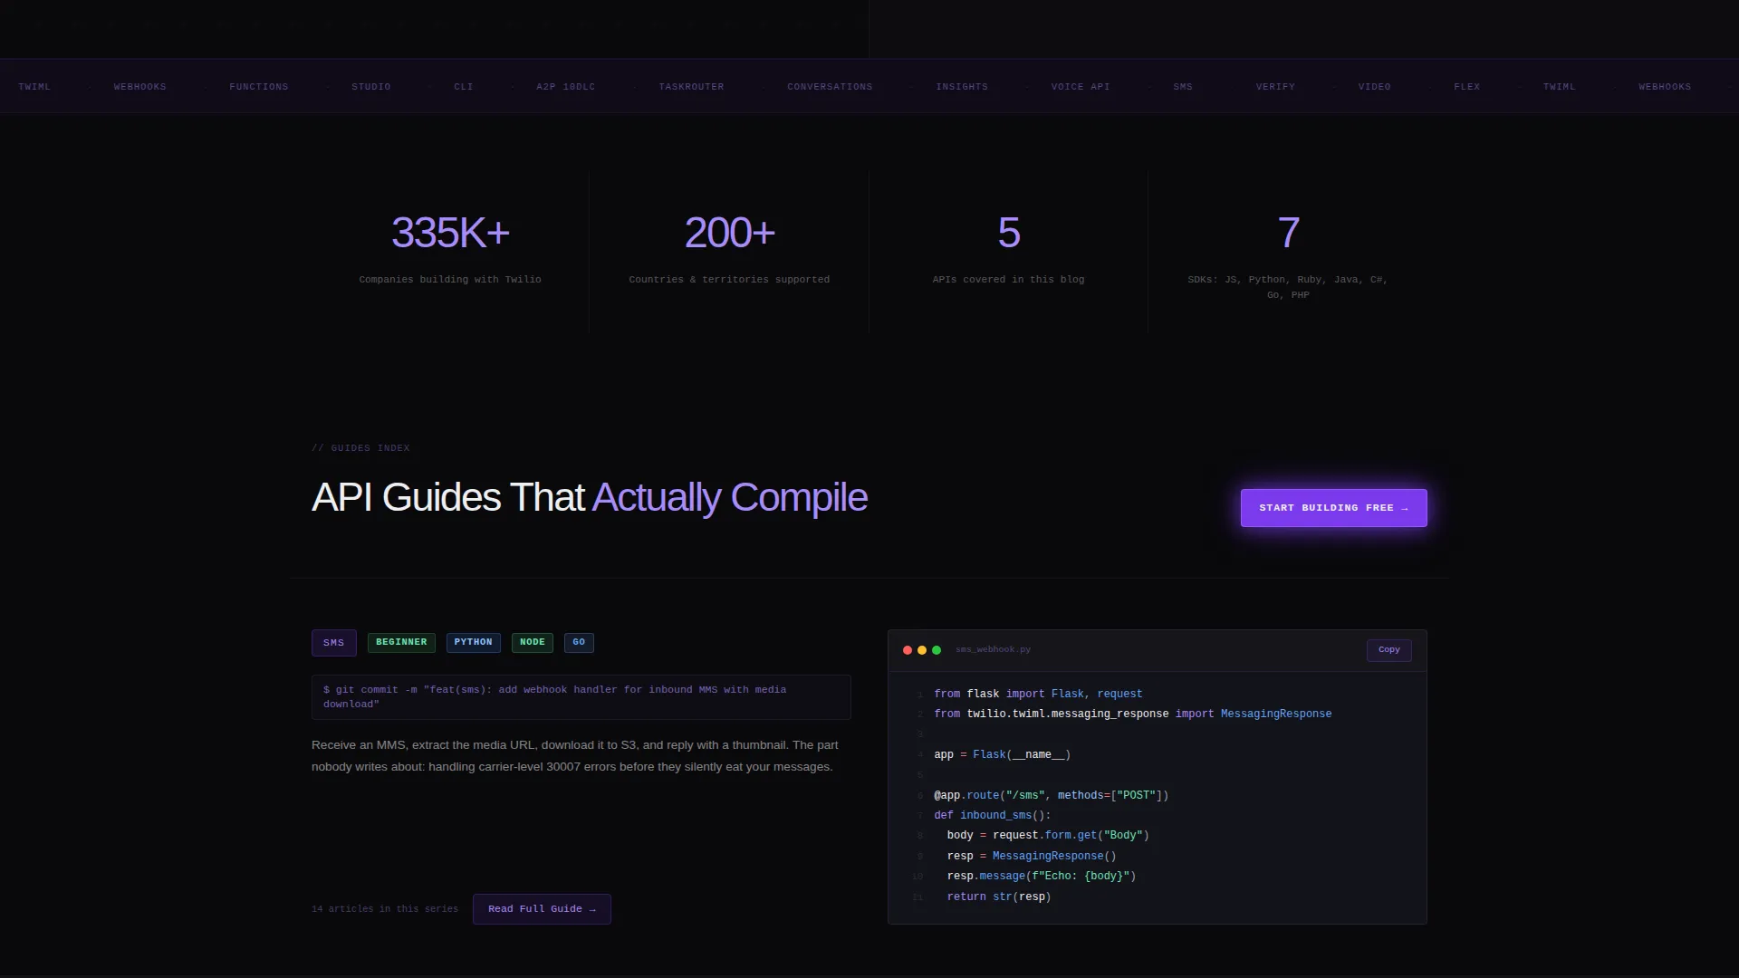Open FLEX in the topic ticker
This screenshot has width=1739, height=978.
(x=1467, y=87)
